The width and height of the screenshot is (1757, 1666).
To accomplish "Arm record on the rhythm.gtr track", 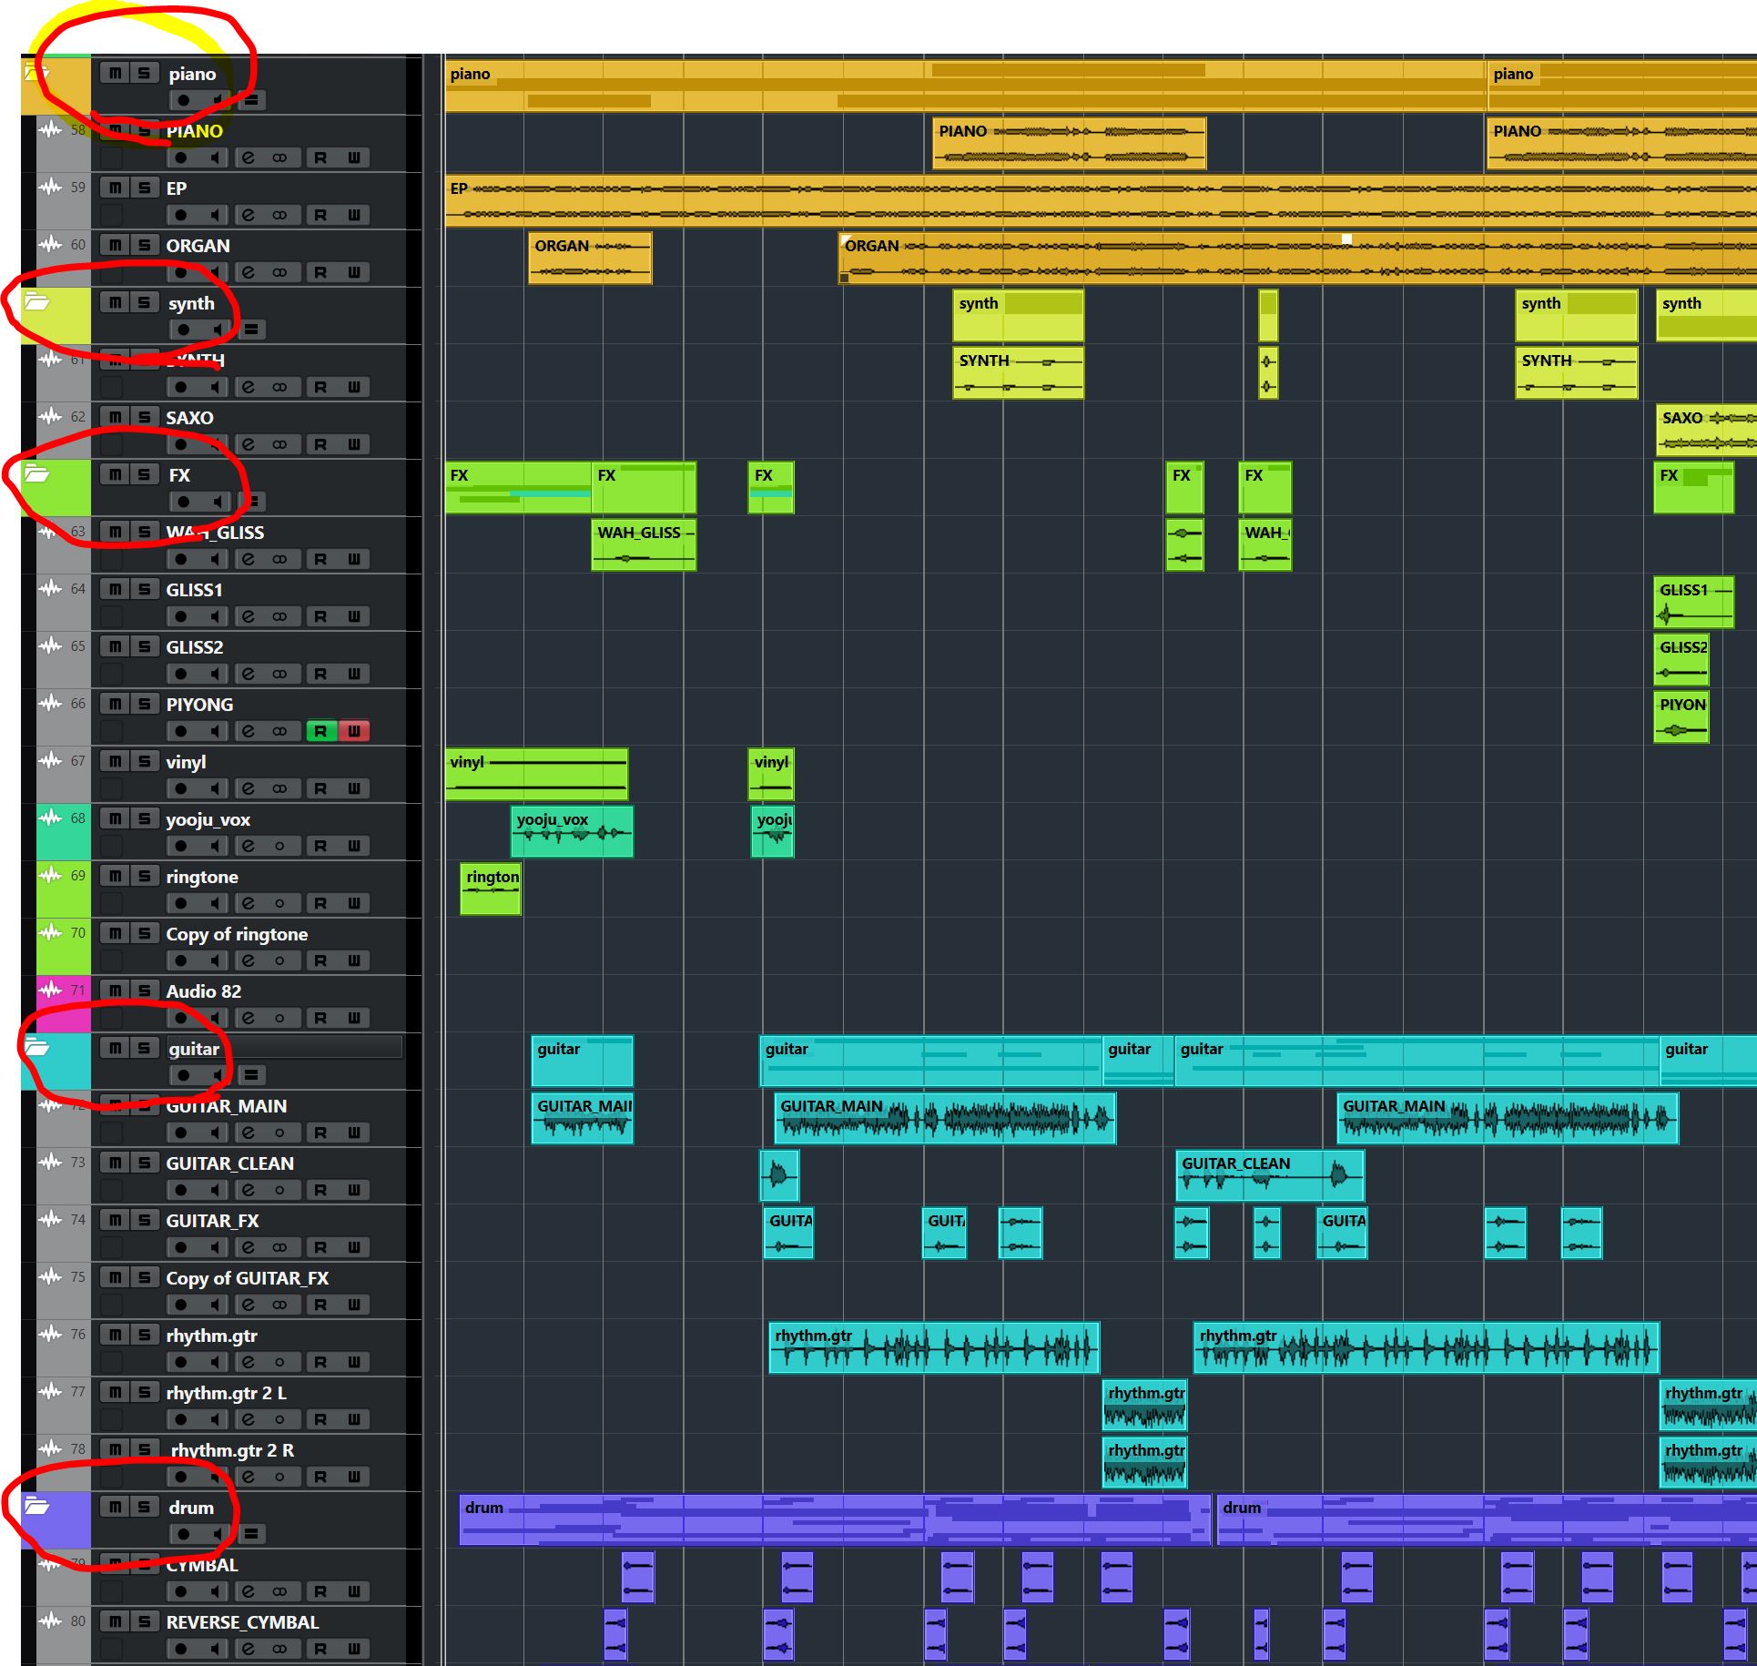I will (181, 1362).
